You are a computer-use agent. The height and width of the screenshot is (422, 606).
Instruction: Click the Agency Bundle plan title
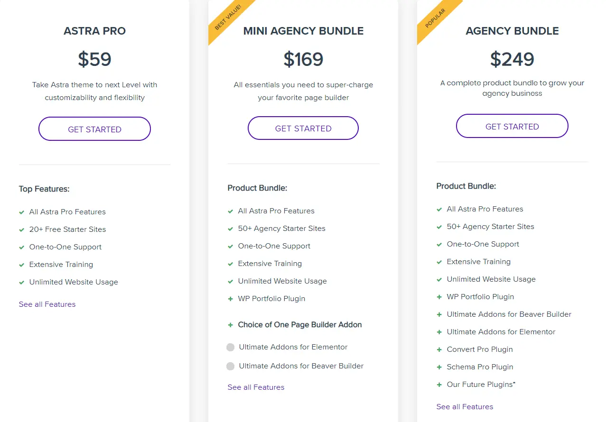[512, 31]
